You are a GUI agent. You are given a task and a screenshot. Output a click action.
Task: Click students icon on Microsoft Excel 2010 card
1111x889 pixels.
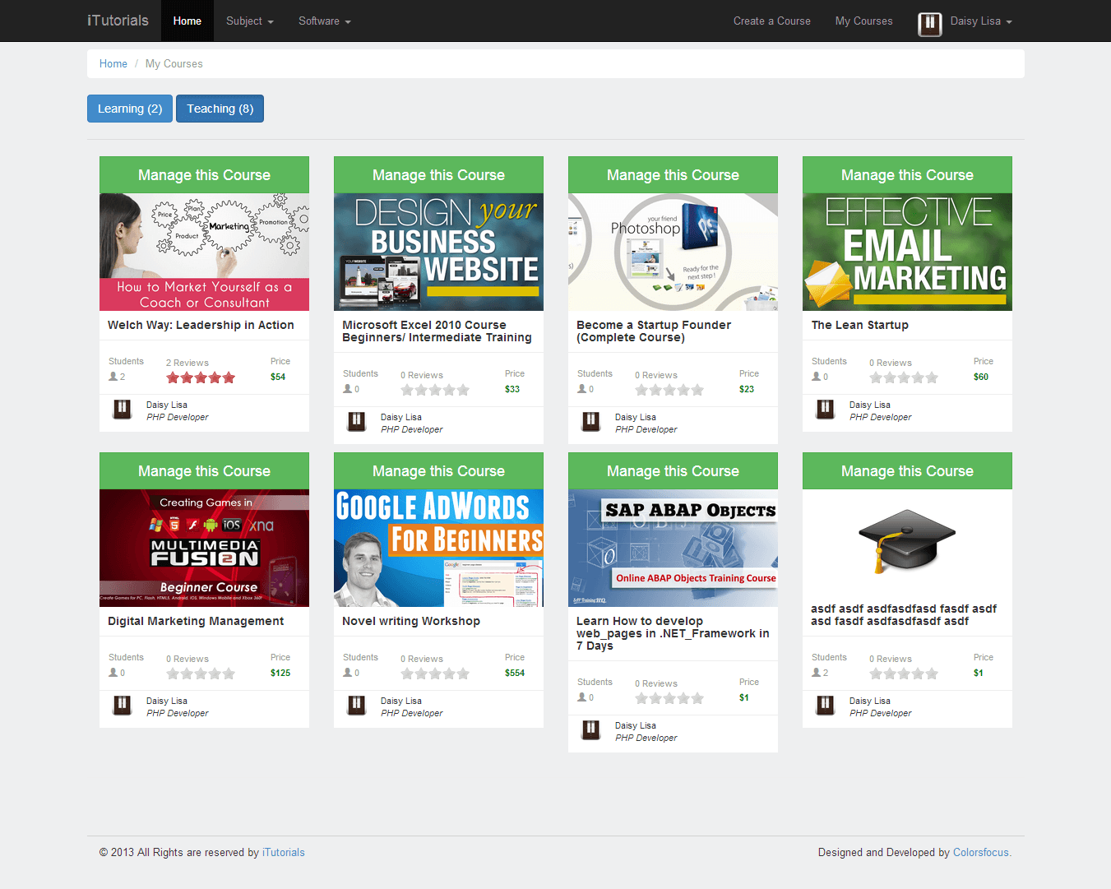click(x=348, y=389)
